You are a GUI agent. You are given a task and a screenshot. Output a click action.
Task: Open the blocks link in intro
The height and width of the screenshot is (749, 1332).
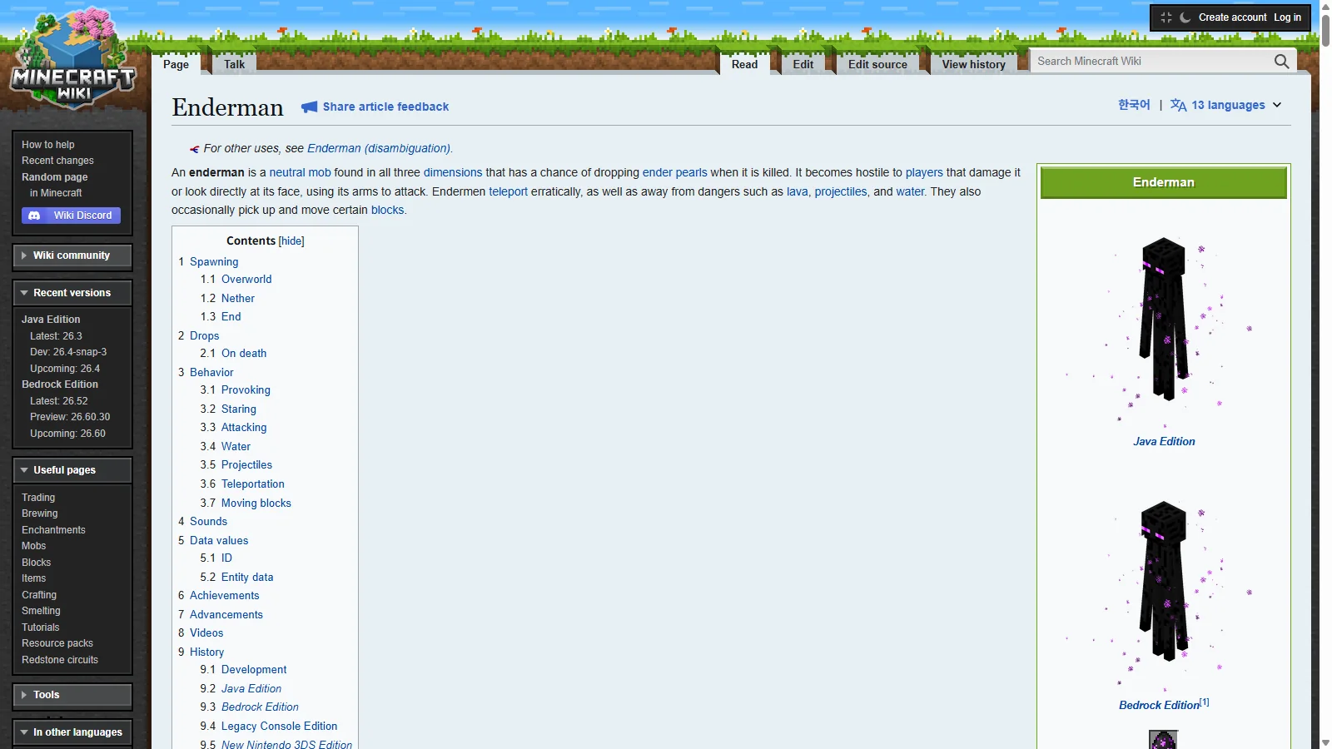[x=387, y=210]
